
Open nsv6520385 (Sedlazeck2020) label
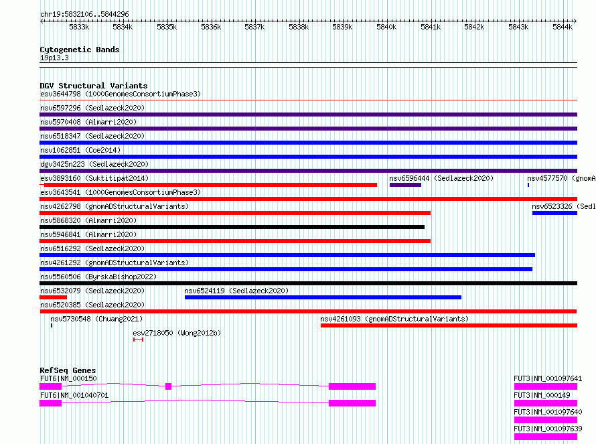[x=92, y=305]
